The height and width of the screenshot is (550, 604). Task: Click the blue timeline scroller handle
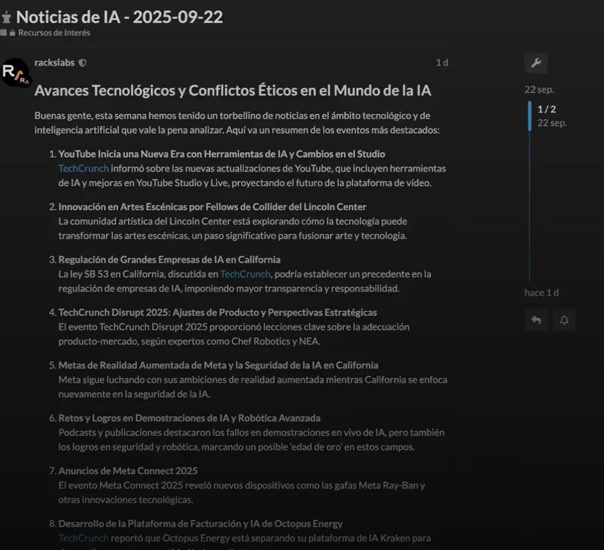point(530,116)
